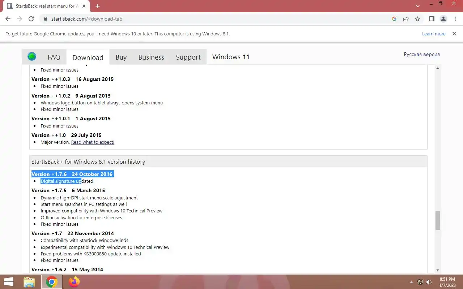Click Version ++1.0.2 9 August 2015 heading

pos(71,96)
